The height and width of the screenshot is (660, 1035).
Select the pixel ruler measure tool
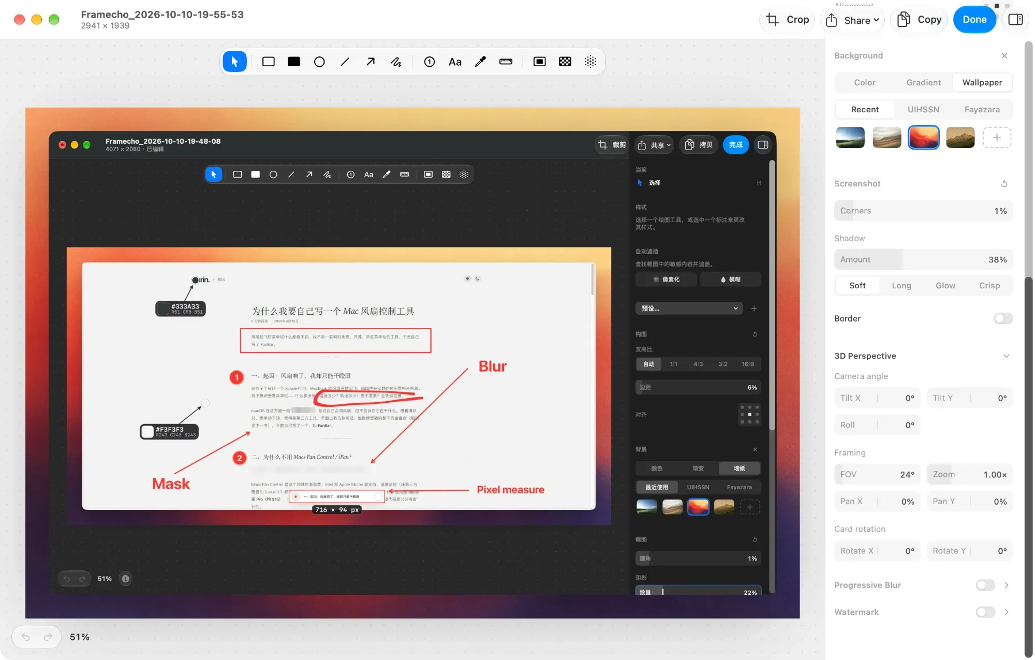[x=506, y=62]
